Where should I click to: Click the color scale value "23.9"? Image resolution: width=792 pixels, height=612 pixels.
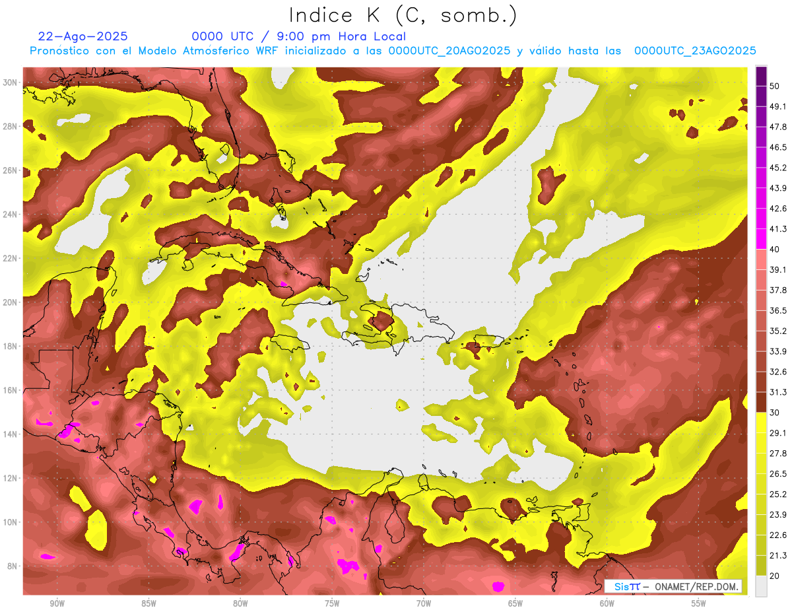[x=779, y=514]
